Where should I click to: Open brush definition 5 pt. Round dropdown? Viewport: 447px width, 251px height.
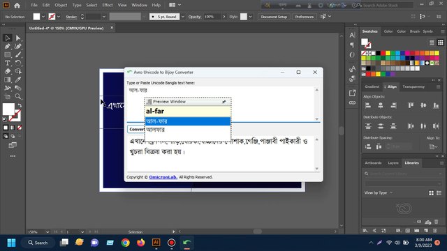[183, 17]
